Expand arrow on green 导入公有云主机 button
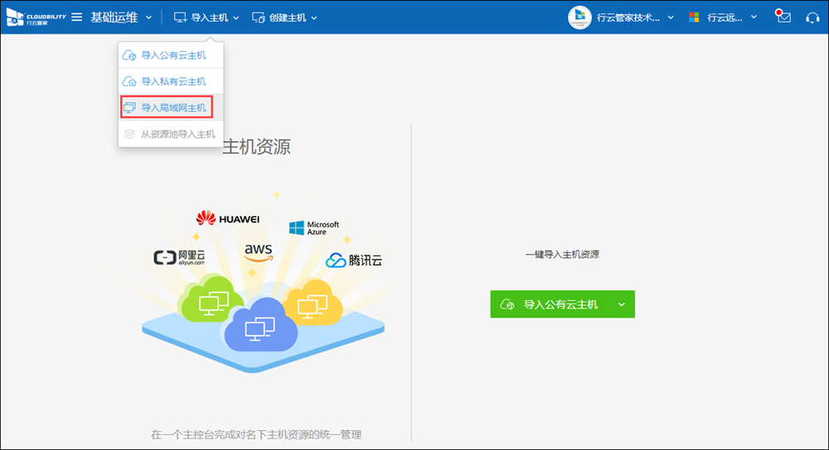Viewport: 829px width, 450px height. (621, 304)
